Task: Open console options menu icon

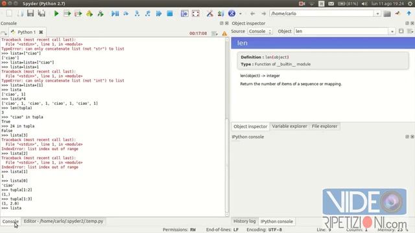Action: click(x=215, y=33)
